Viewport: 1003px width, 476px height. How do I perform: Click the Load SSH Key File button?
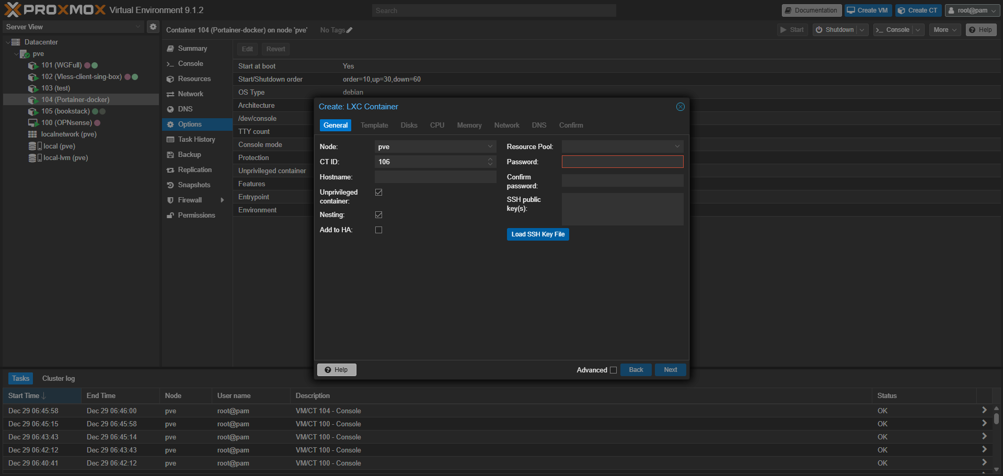point(538,234)
